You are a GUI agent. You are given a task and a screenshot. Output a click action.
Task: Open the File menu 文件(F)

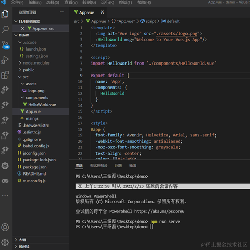click(x=17, y=3)
